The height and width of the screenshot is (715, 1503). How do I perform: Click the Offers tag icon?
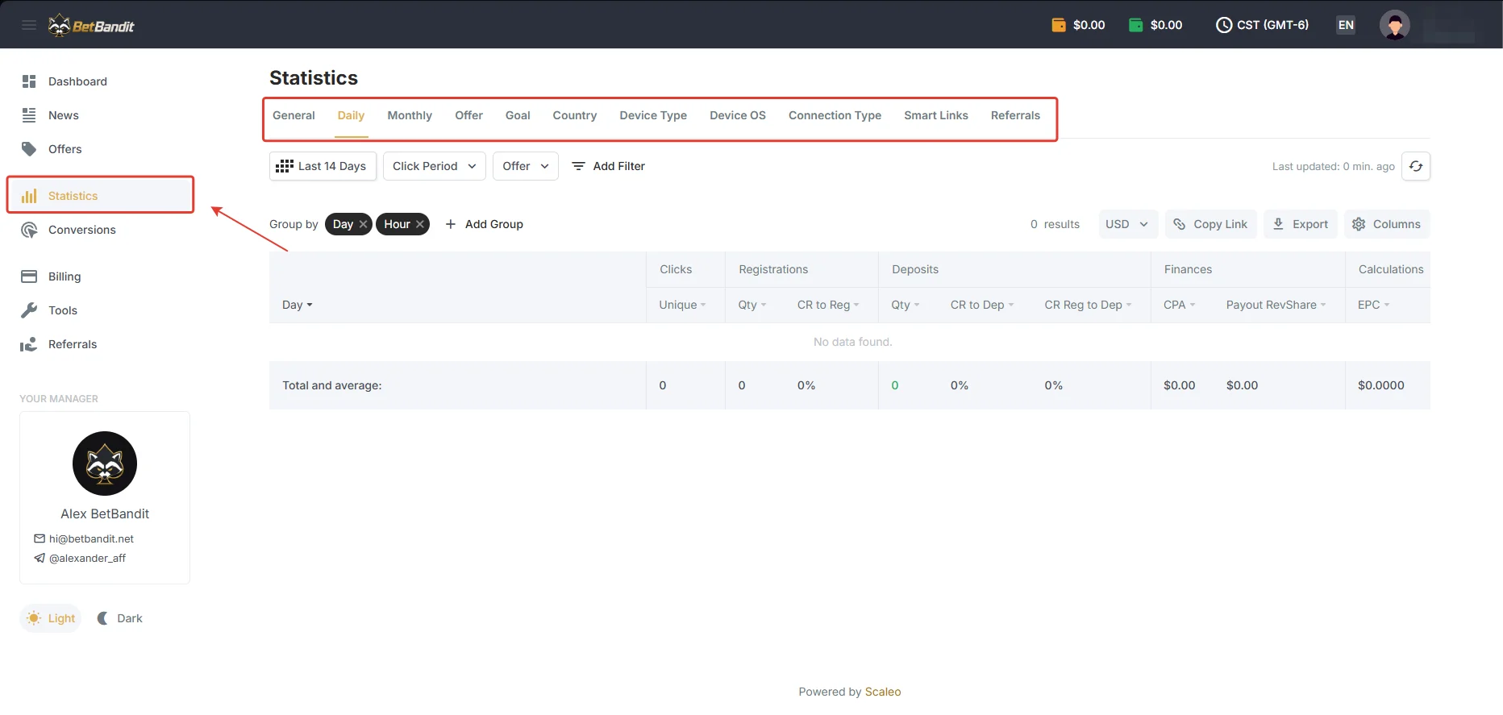pyautogui.click(x=29, y=149)
